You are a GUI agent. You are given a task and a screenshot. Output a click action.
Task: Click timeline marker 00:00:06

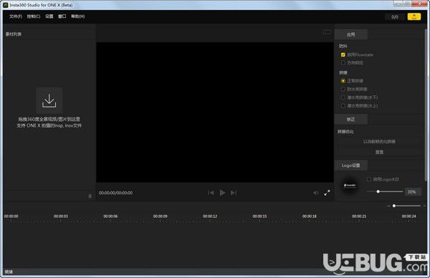(x=110, y=216)
